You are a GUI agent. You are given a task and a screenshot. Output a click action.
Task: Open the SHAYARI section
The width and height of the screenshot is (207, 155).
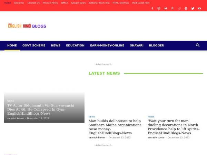click(137, 45)
